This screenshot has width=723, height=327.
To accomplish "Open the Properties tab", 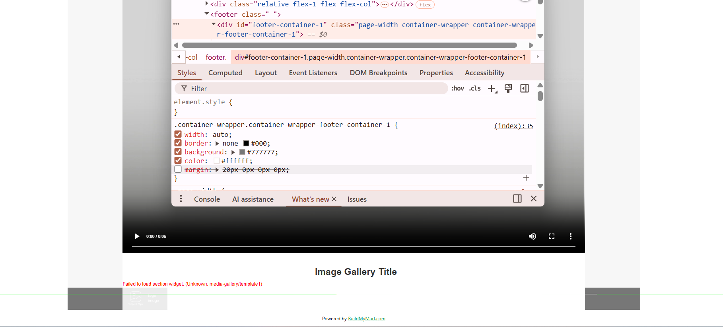I will (436, 73).
